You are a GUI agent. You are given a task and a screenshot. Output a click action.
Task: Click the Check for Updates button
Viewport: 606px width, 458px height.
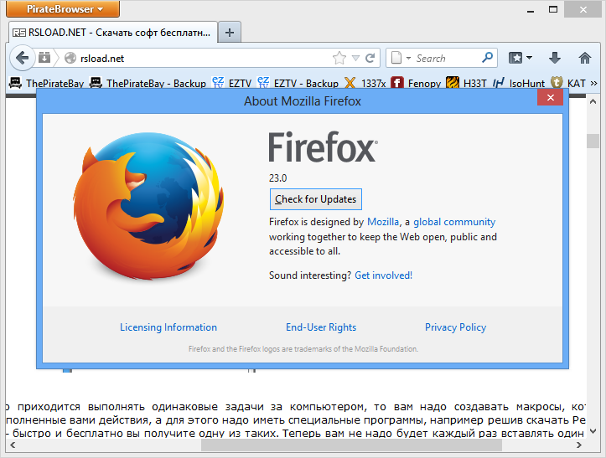pos(315,199)
